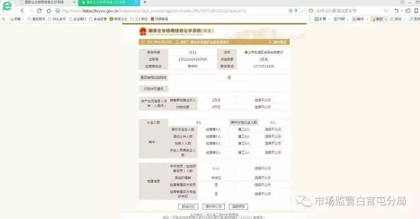This screenshot has height=219, width=420.
Task: Click the undo closed tab arrow
Action: pos(396,11)
